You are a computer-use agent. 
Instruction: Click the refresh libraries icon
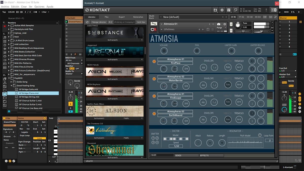87,22
